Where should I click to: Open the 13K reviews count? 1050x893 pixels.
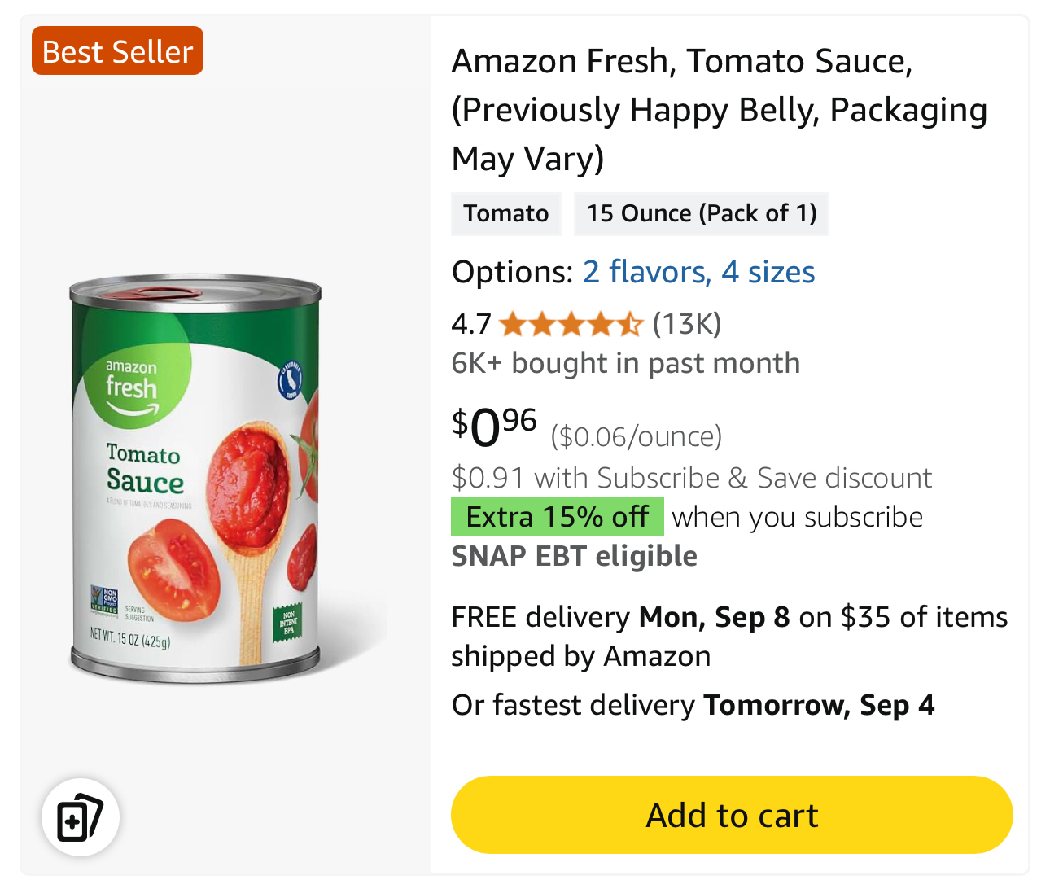point(687,324)
